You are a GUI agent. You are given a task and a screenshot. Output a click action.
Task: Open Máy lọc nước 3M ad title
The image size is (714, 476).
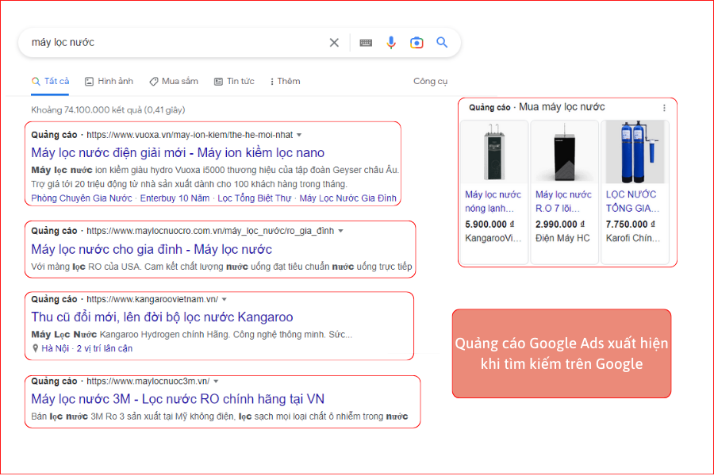click(x=178, y=399)
